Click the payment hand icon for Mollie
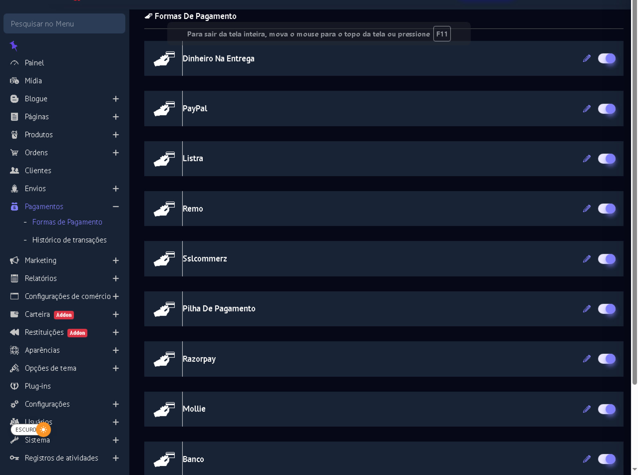The image size is (638, 475). (x=164, y=409)
